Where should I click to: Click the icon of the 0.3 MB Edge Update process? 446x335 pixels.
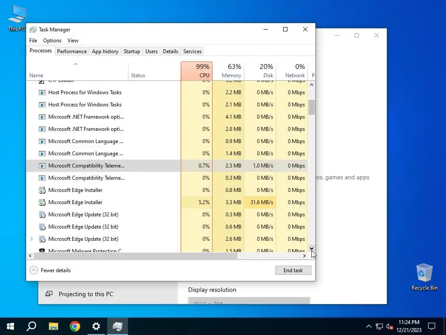click(x=42, y=215)
